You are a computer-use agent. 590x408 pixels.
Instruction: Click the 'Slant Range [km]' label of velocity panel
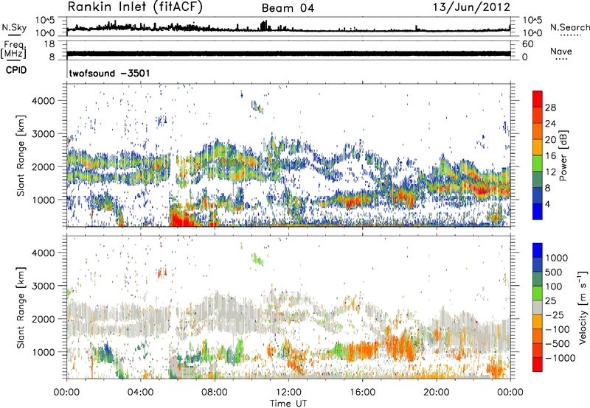coord(21,307)
